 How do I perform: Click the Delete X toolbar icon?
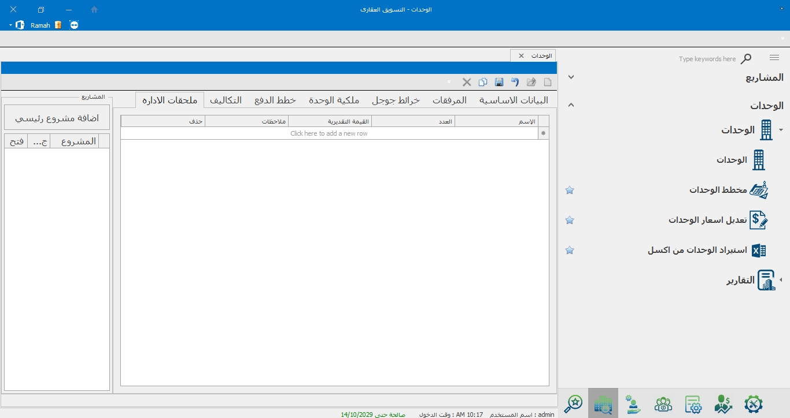coord(467,82)
